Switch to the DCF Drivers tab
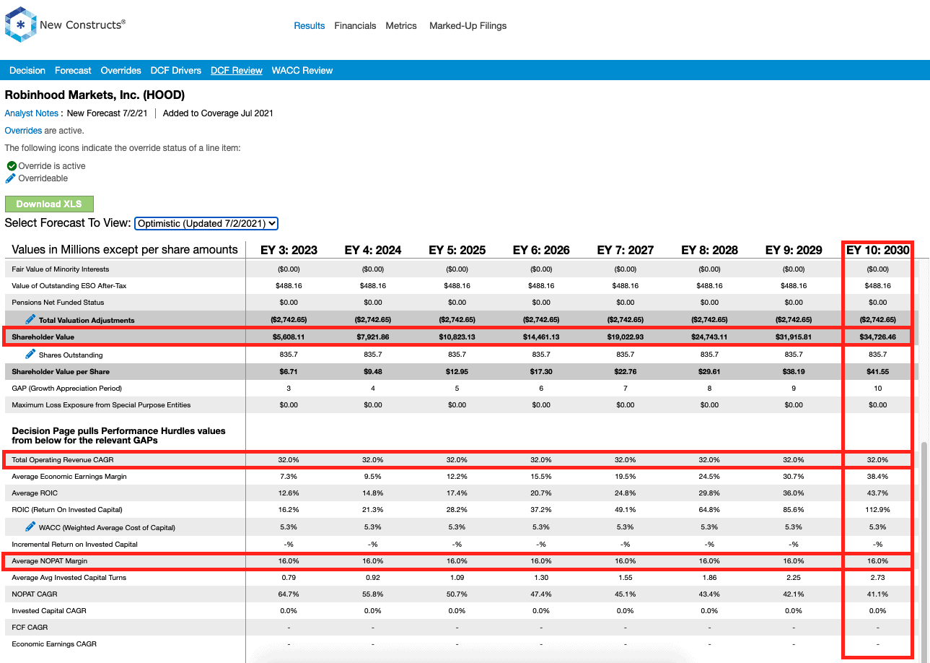This screenshot has height=663, width=930. pyautogui.click(x=176, y=70)
